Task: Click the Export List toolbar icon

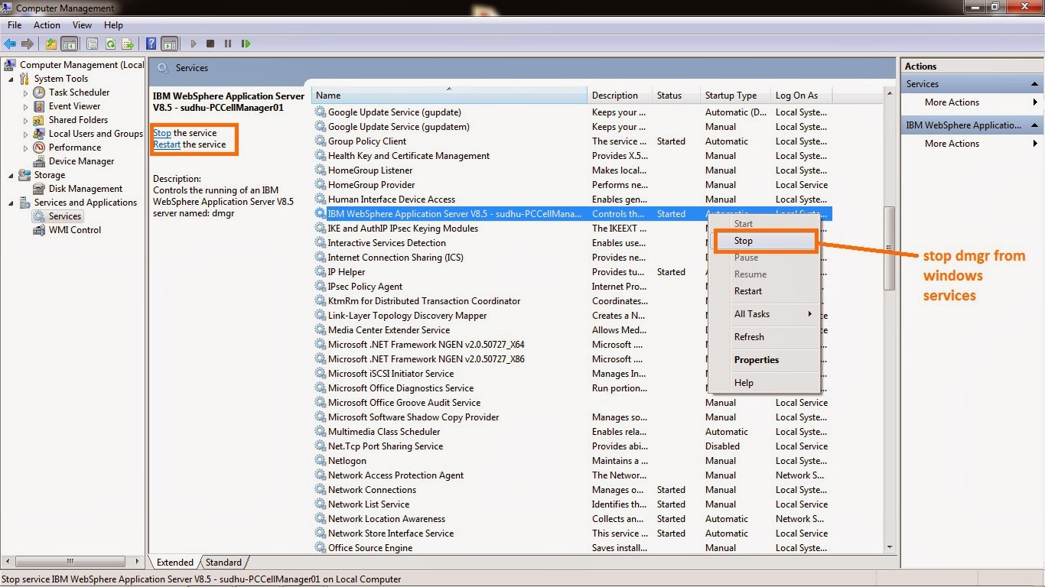Action: pos(128,44)
